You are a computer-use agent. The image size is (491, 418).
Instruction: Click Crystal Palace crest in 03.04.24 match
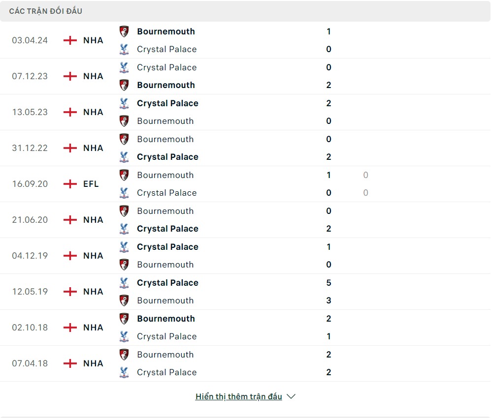(124, 49)
